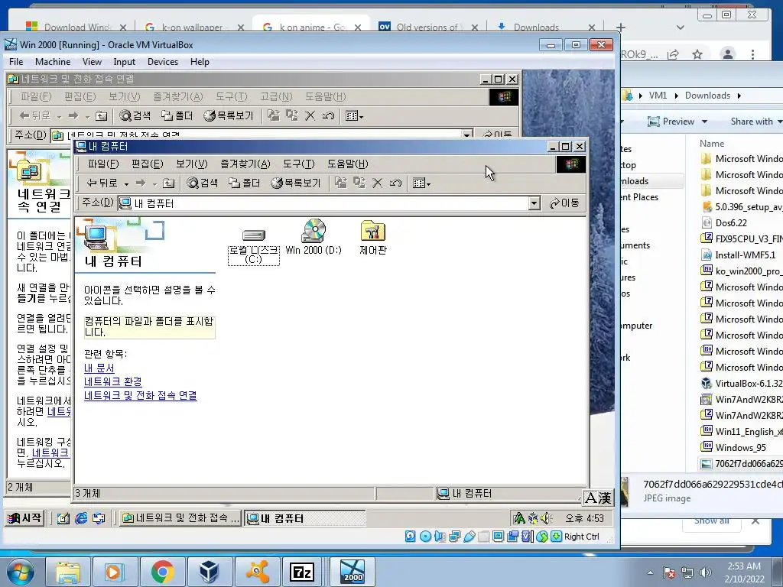This screenshot has height=587, width=783.
Task: Open 도움말(H) menu in 내 컴퓨터
Action: tap(348, 164)
